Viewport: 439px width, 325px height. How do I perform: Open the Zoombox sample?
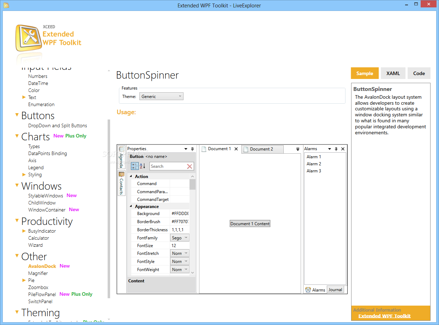[x=38, y=287]
